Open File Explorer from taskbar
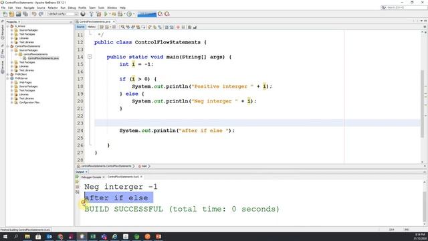Viewport: 428px width, 241px height. coord(27,236)
